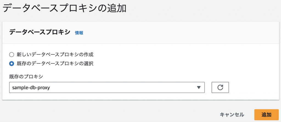Viewport: 281px width, 122px height.
Task: Expand the sample-db-proxy combo box
Action: tap(107, 87)
